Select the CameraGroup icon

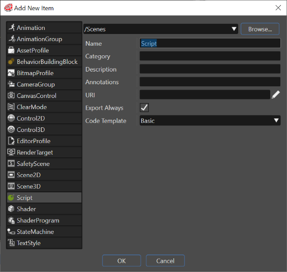coord(11,84)
